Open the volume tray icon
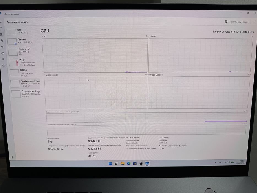This screenshot has height=193, width=257. point(229,162)
